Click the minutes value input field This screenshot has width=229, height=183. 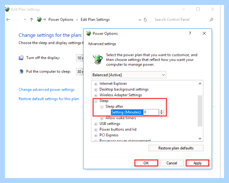click(151, 112)
